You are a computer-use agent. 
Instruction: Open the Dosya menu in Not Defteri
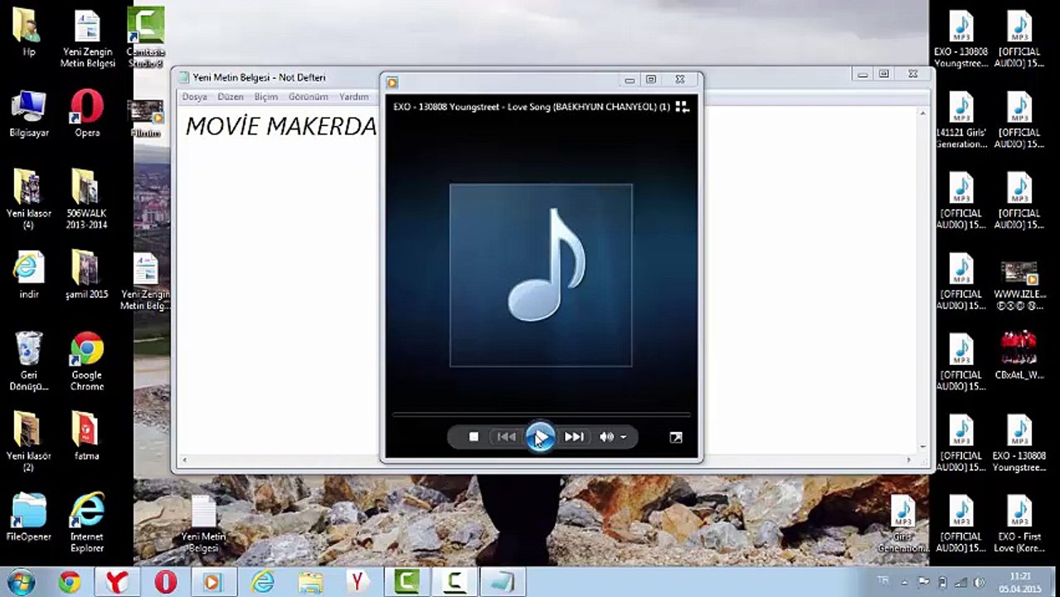(195, 97)
